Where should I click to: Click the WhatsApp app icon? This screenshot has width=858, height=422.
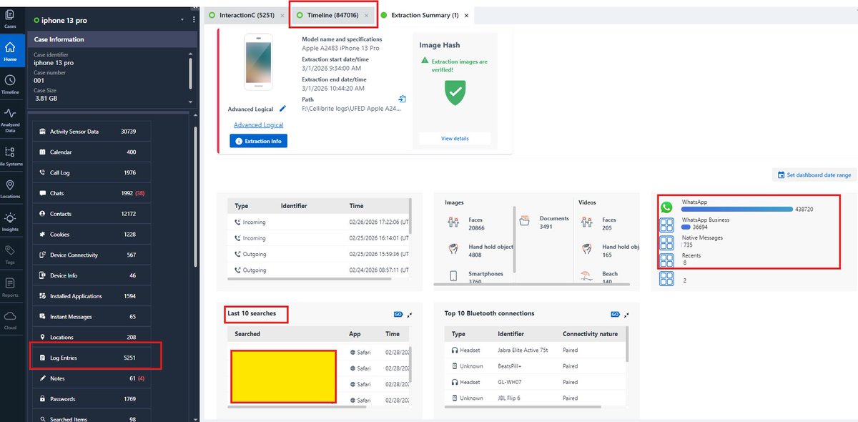[x=666, y=207]
